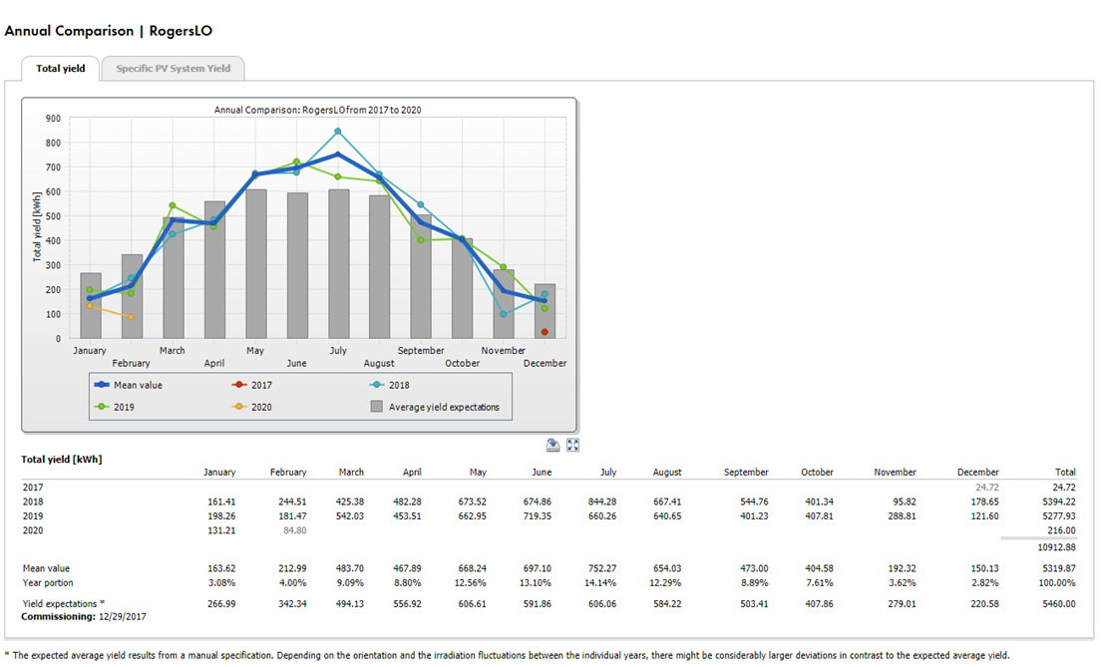
Task: Click the chart export/save icon
Action: coord(552,446)
